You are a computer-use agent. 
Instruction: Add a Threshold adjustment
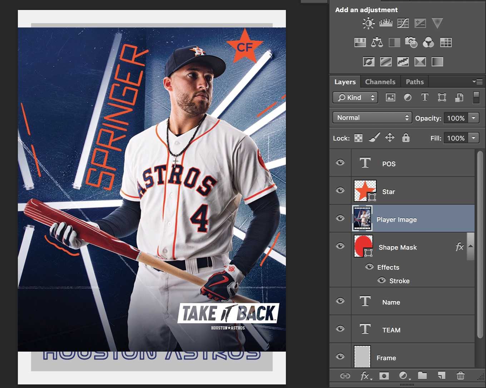(x=403, y=62)
